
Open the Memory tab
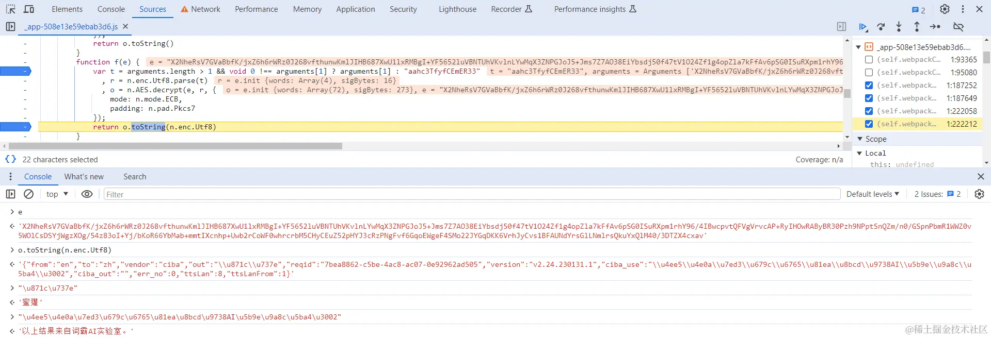point(307,9)
